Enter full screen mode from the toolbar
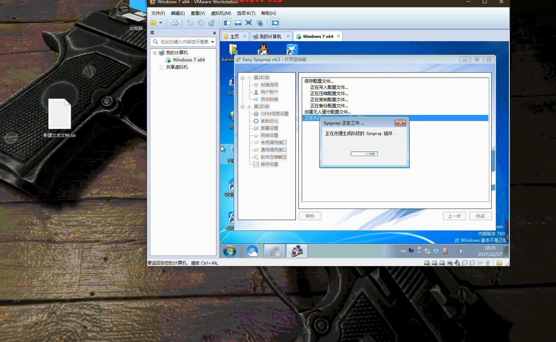 (249, 23)
